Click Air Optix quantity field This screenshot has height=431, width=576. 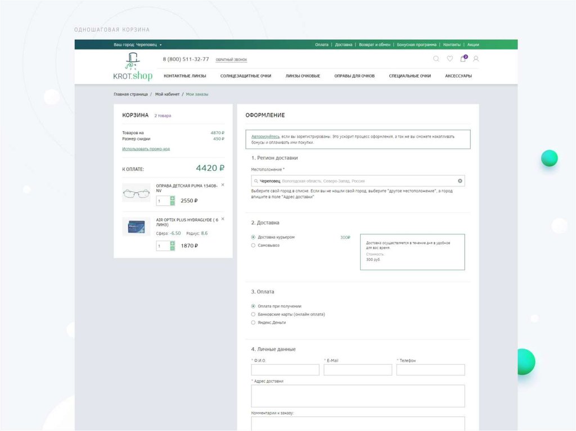pyautogui.click(x=163, y=246)
